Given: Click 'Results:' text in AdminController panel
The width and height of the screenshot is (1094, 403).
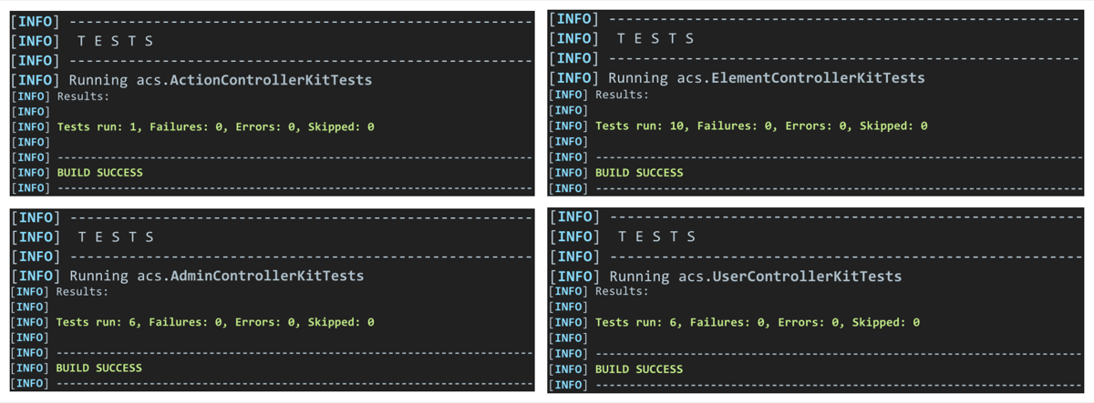Looking at the screenshot, I should coord(82,291).
